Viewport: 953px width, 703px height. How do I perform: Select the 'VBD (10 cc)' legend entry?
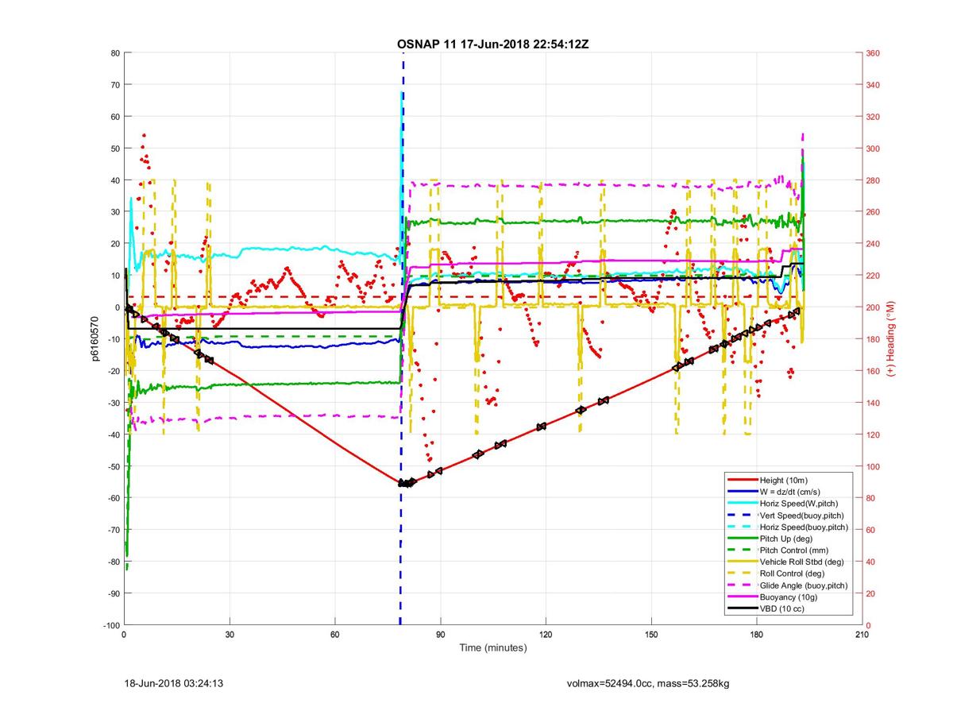[781, 608]
